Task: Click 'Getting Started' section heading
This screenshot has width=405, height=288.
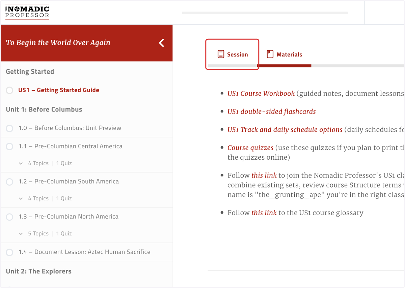Action: point(30,71)
